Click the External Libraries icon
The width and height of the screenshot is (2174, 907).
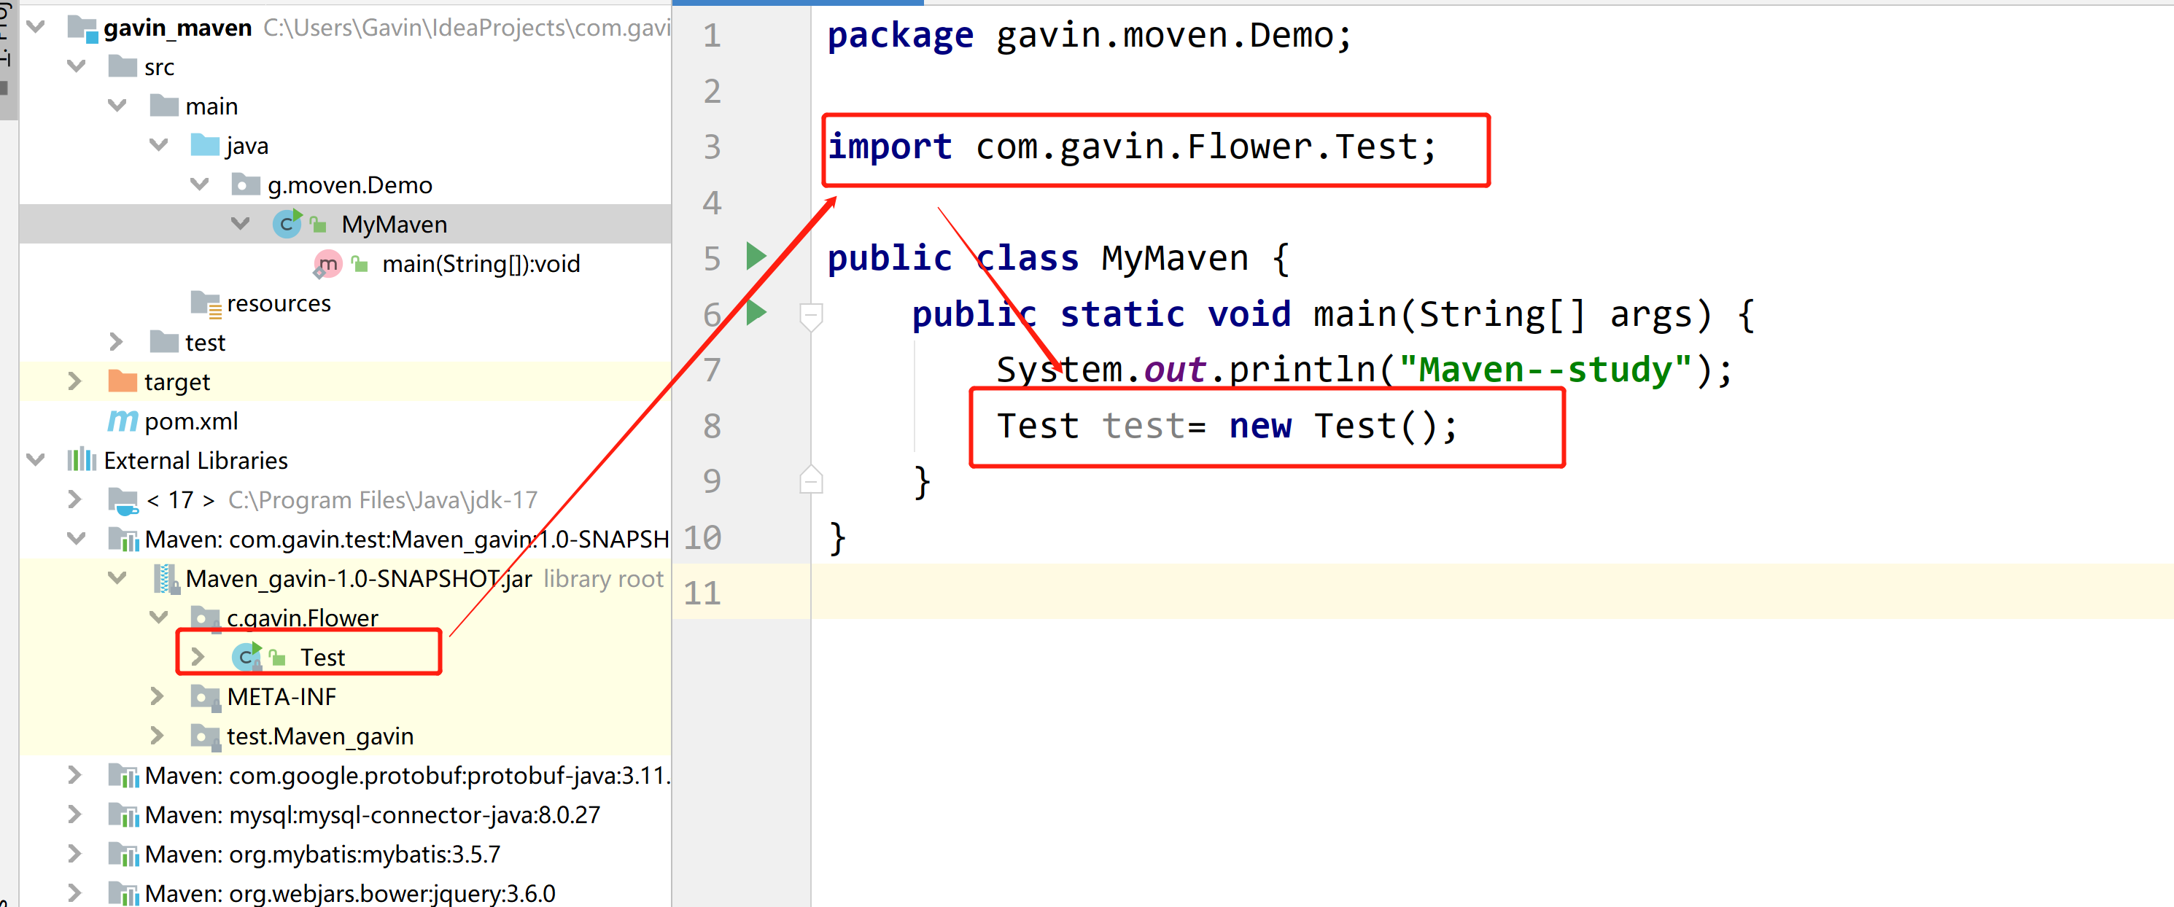(x=81, y=460)
